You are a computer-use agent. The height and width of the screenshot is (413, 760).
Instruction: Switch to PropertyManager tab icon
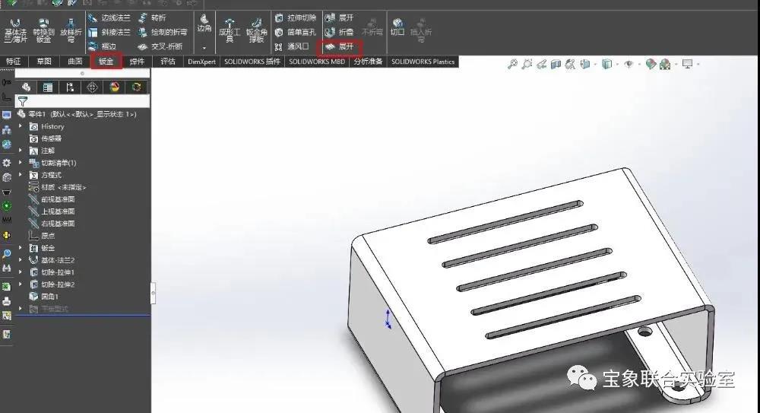(x=47, y=87)
